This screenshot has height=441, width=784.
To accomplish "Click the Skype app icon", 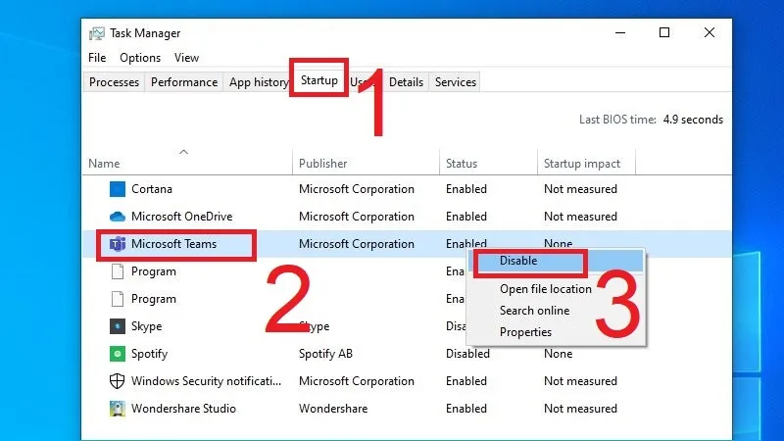I will point(118,326).
